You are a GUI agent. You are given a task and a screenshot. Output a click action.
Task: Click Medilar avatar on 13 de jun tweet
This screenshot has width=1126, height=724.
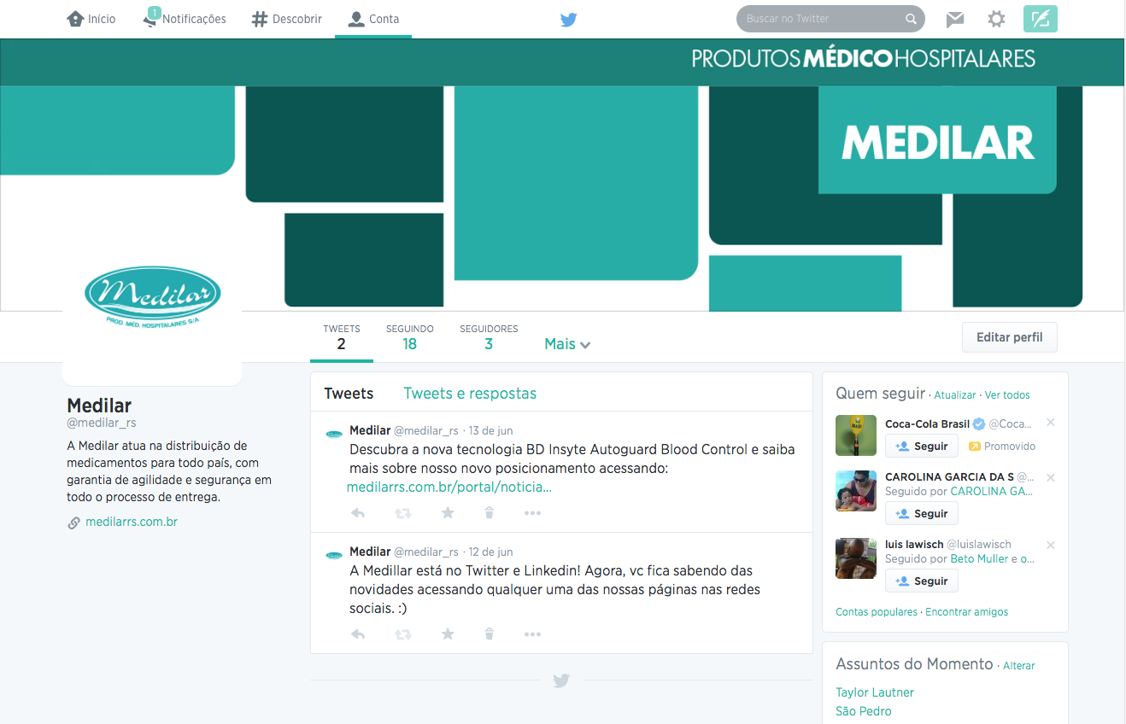[334, 435]
